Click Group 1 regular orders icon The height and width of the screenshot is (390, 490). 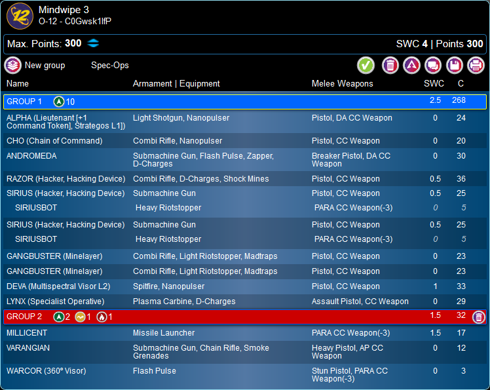click(58, 102)
